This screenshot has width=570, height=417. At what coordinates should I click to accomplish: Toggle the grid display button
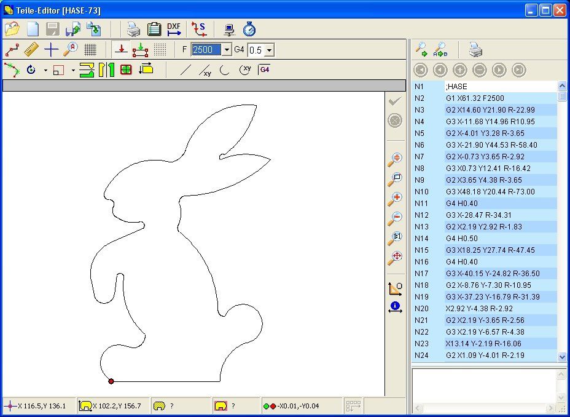(x=90, y=49)
